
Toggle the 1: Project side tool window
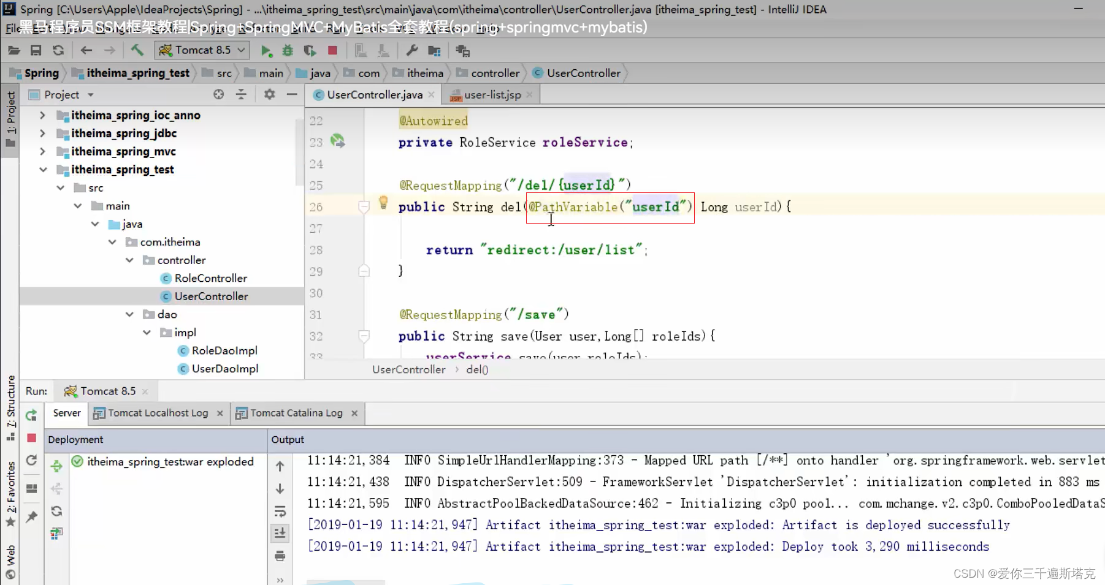tap(10, 119)
